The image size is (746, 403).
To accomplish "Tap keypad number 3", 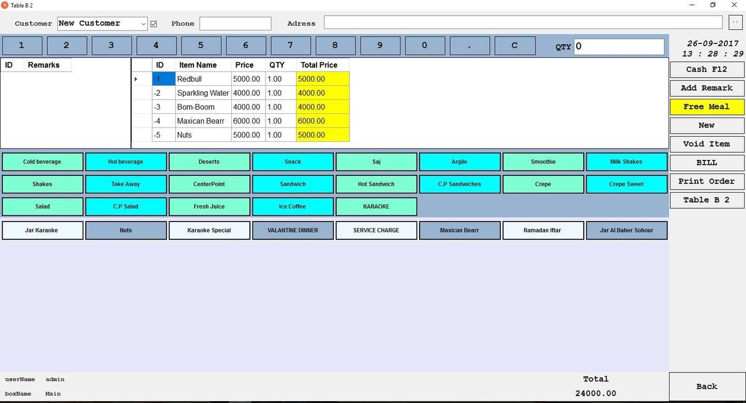I will [111, 45].
